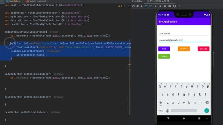The width and height of the screenshot is (223, 125).
Task: Click the My Application title bar text
Action: [168, 22]
